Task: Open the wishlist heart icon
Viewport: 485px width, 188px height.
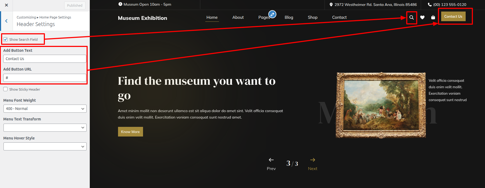Action: 422,17
